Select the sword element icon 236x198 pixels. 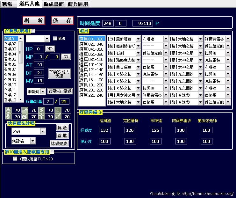pyautogui.click(x=58, y=117)
